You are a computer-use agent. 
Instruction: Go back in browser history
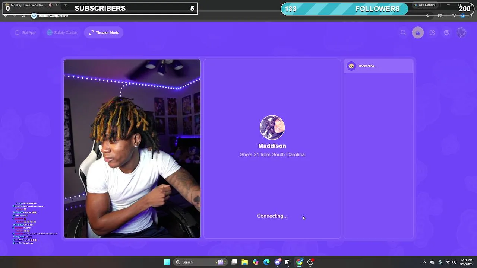(x=5, y=16)
